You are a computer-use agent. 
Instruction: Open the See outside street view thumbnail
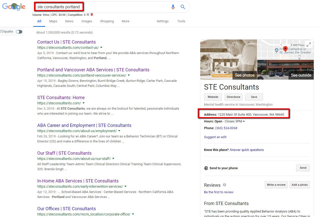pyautogui.click(x=285, y=70)
